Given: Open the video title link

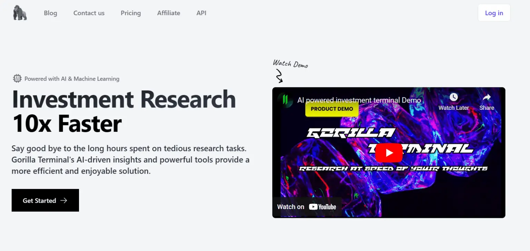Looking at the screenshot, I should point(359,101).
